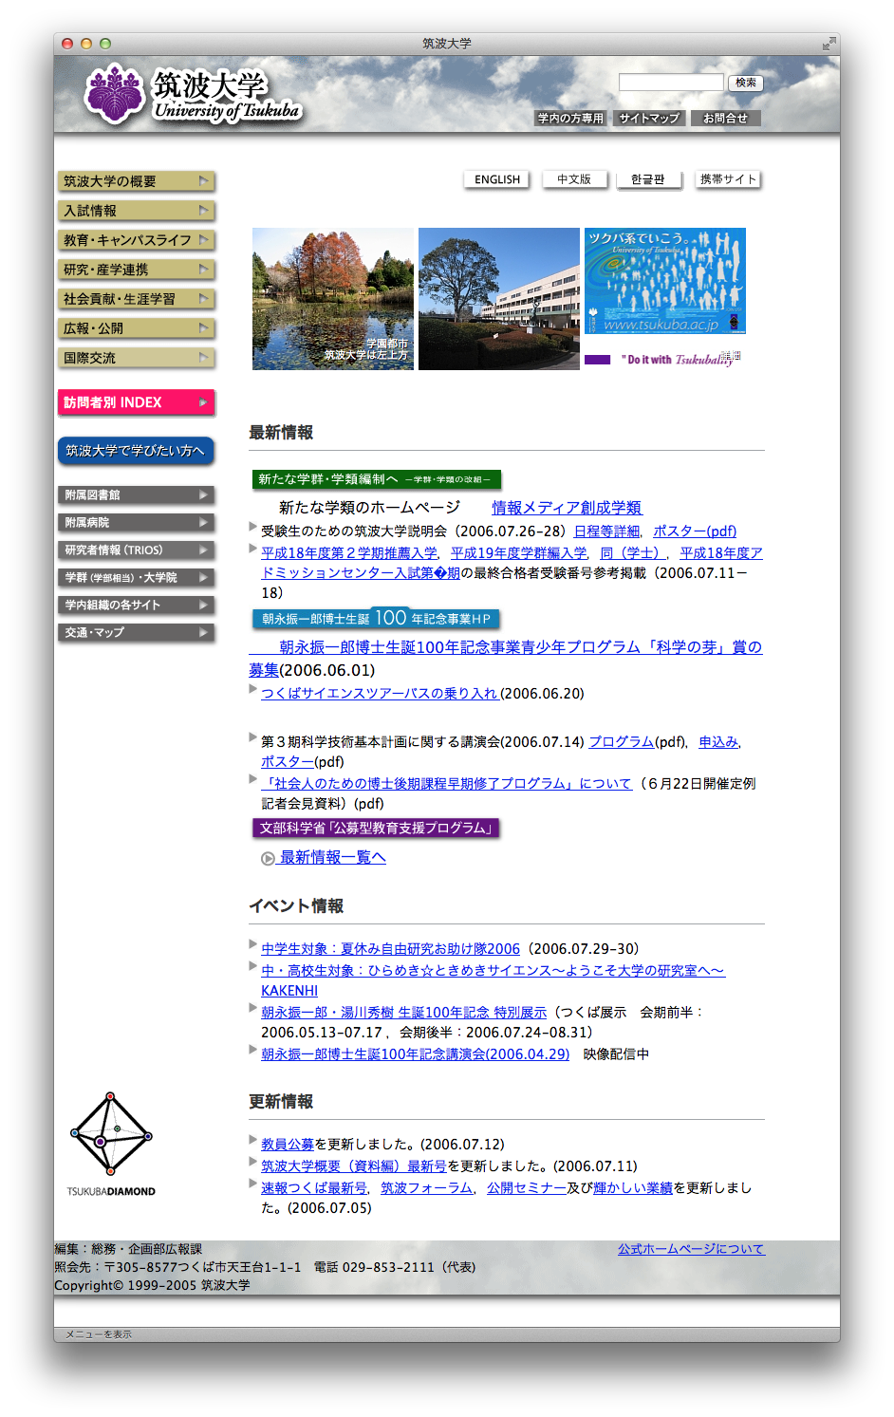Image resolution: width=894 pixels, height=1417 pixels.
Task: Open the 附属病院 hospital link
Action: [x=136, y=523]
